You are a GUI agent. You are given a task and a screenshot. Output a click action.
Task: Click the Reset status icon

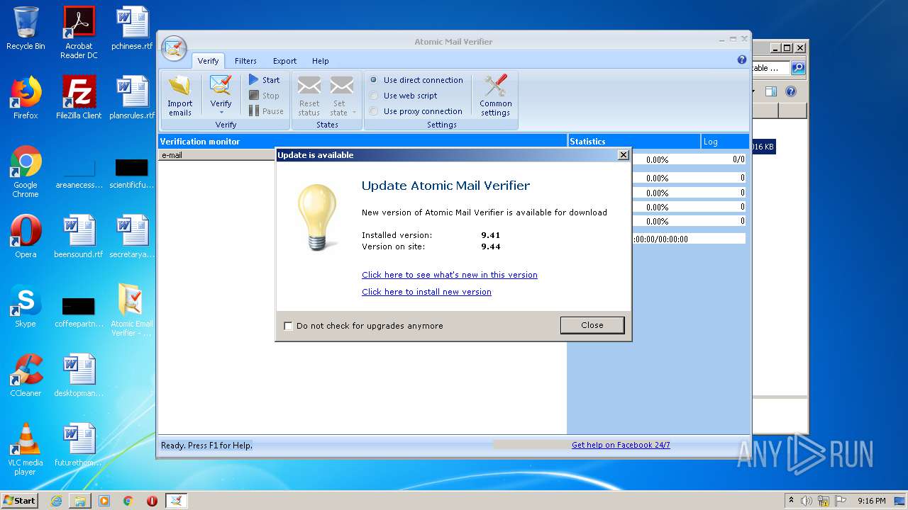[x=309, y=86]
